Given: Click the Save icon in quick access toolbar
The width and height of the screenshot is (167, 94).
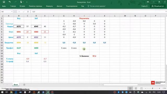Looking at the screenshot, I should coord(4,2).
